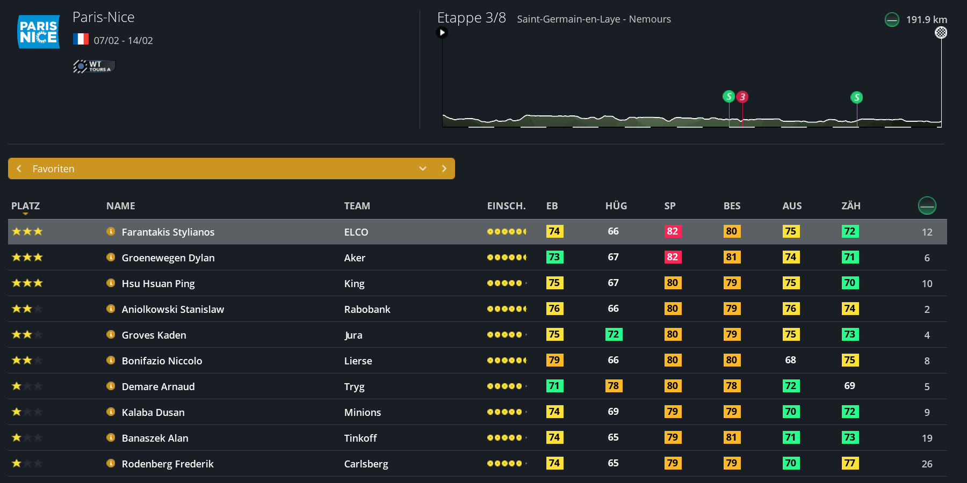
Task: Expand the Favoriten dropdown chevron
Action: [423, 169]
